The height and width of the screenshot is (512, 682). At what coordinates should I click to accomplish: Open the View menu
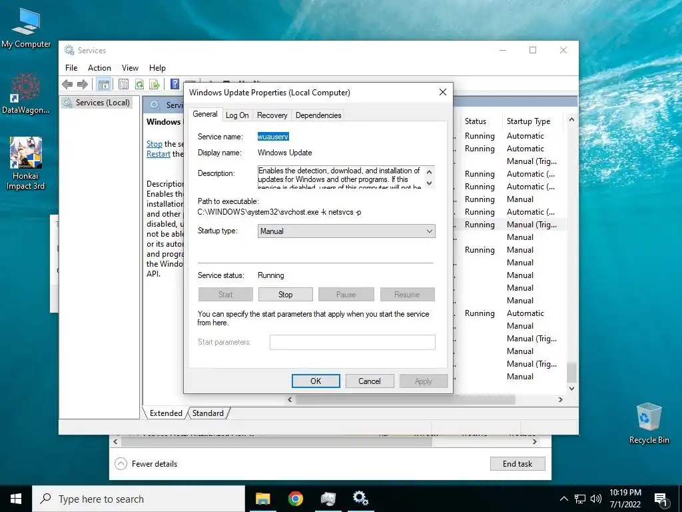[130, 68]
